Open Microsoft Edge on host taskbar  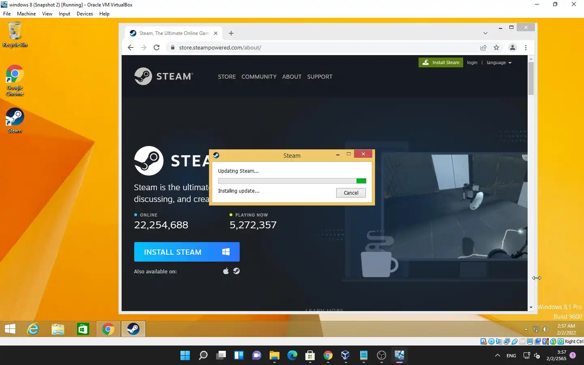(x=292, y=356)
